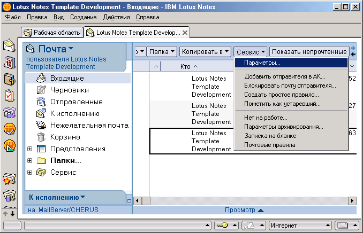The width and height of the screenshot is (363, 233).
Task: Click the mail quick-pick icon in status bar
Action: coord(343,225)
